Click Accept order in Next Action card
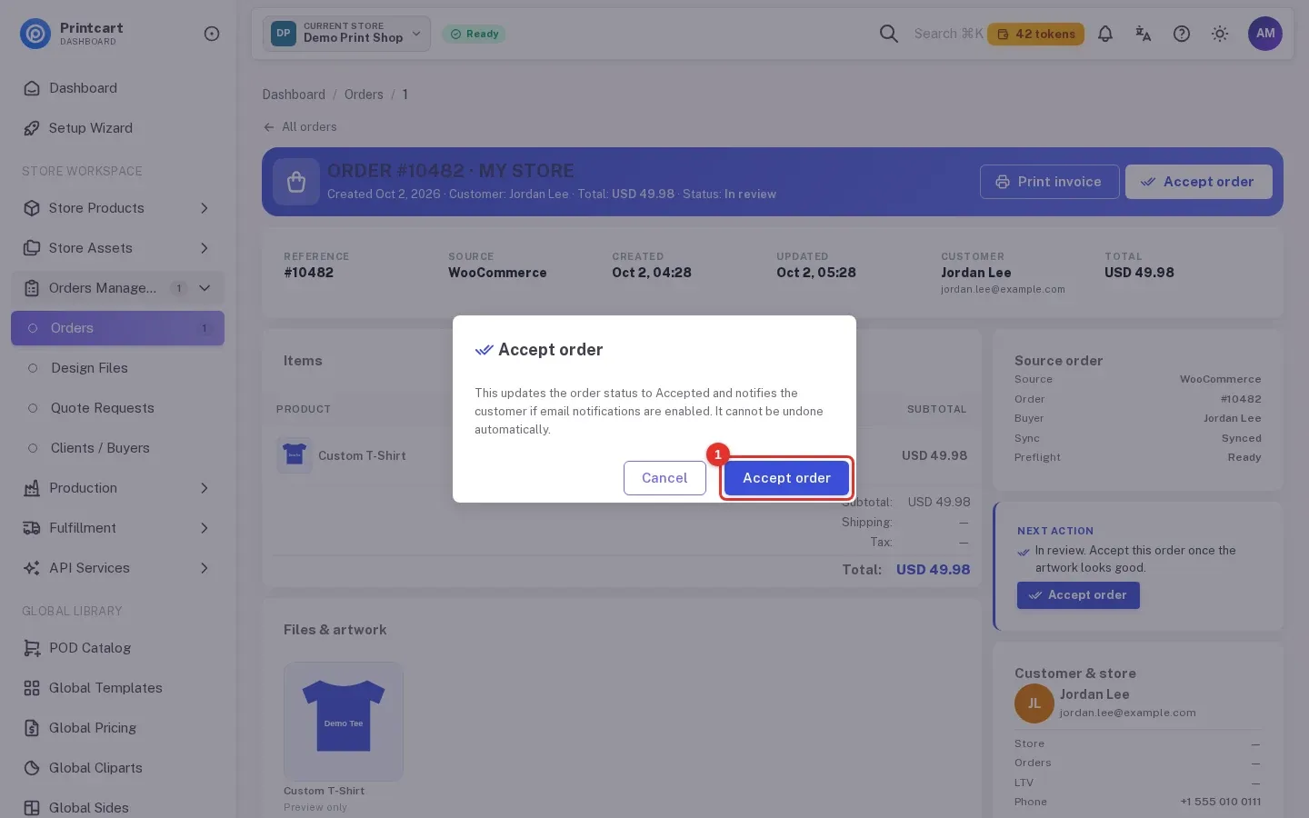Viewport: 1309px width, 818px height. 1078,595
